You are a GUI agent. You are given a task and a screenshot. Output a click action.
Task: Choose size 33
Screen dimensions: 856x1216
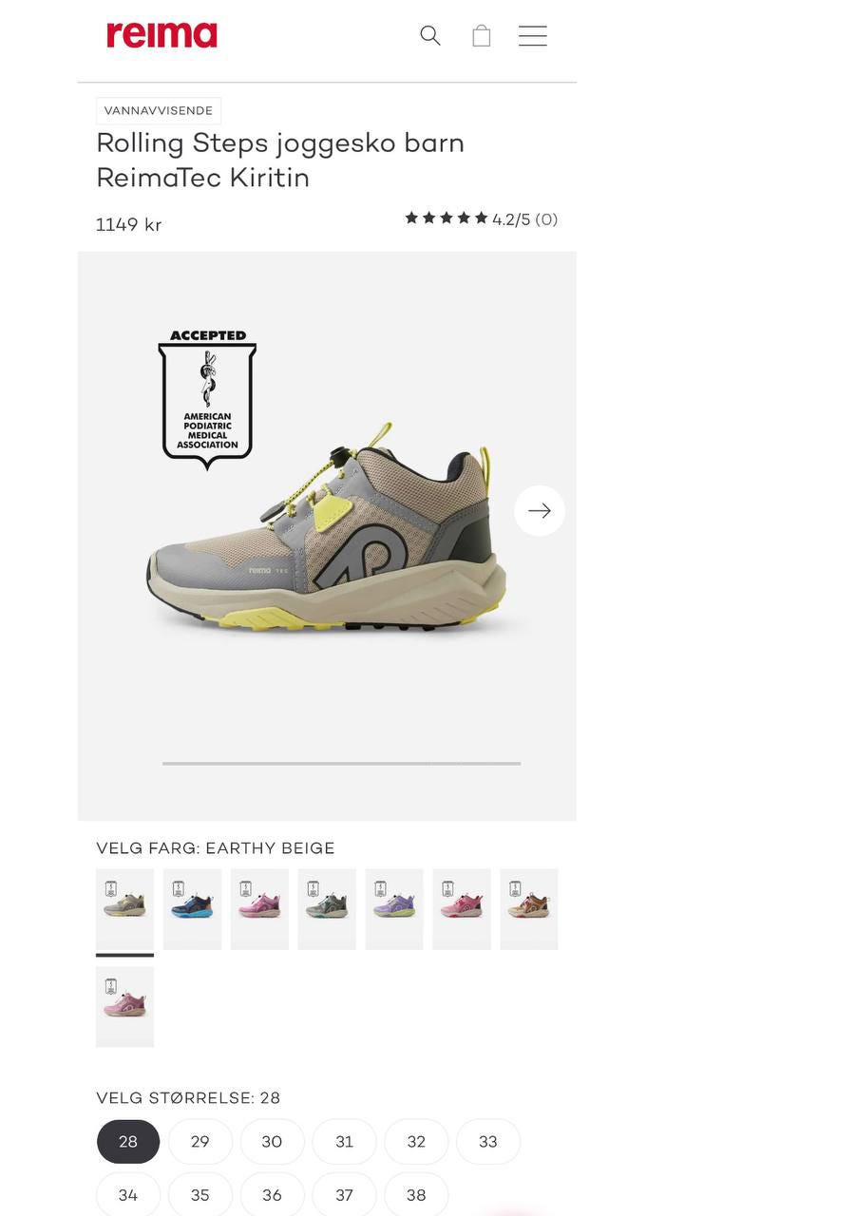[488, 1142]
